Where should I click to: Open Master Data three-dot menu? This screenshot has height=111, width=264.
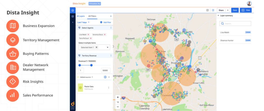click(109, 88)
